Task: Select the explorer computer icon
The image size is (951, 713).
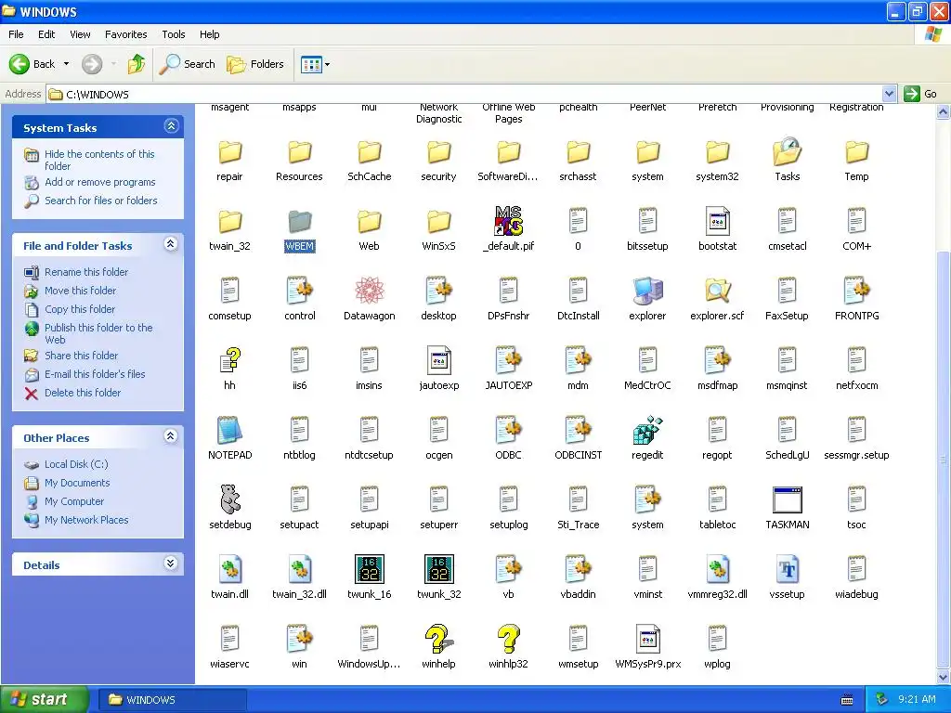Action: [647, 291]
